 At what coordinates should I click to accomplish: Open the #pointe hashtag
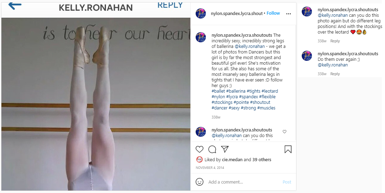(x=241, y=102)
